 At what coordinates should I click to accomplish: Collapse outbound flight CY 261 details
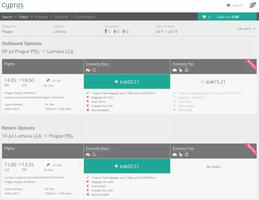click(80, 80)
